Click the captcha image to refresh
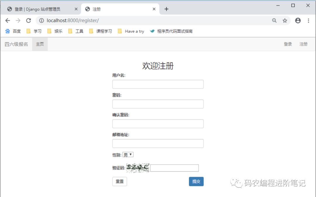Viewport: 316px width, 197px height. tap(138, 168)
